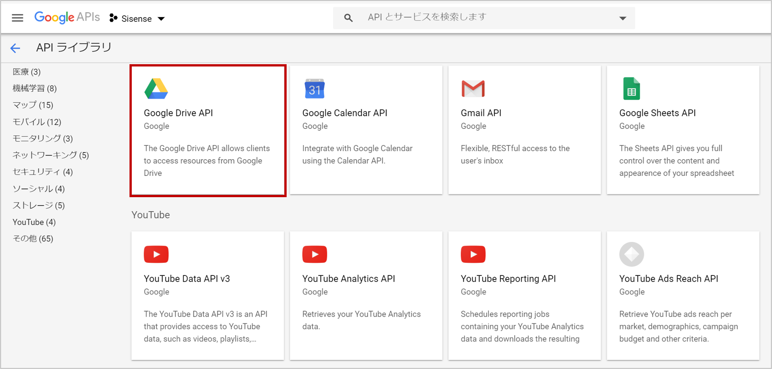Expand the search bar dropdown arrow

pos(623,18)
